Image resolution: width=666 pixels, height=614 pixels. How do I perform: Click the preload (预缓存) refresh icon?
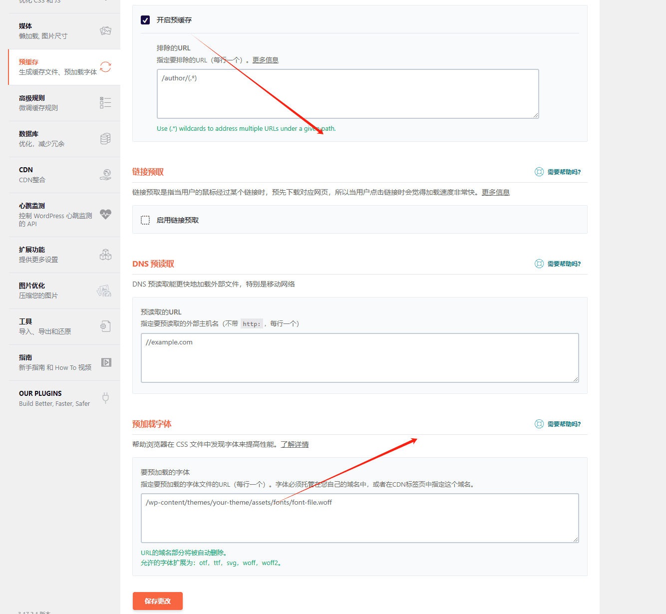pos(105,67)
